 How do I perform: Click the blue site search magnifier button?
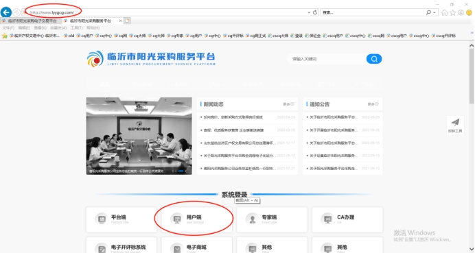coord(374,59)
